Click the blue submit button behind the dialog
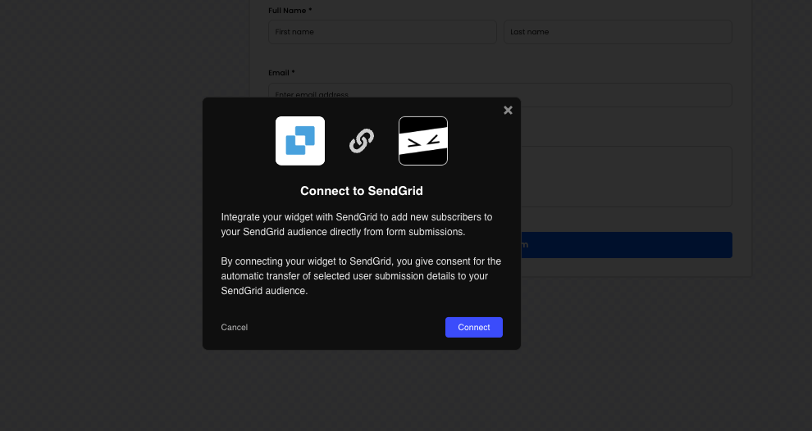812x431 pixels. pyautogui.click(x=626, y=245)
